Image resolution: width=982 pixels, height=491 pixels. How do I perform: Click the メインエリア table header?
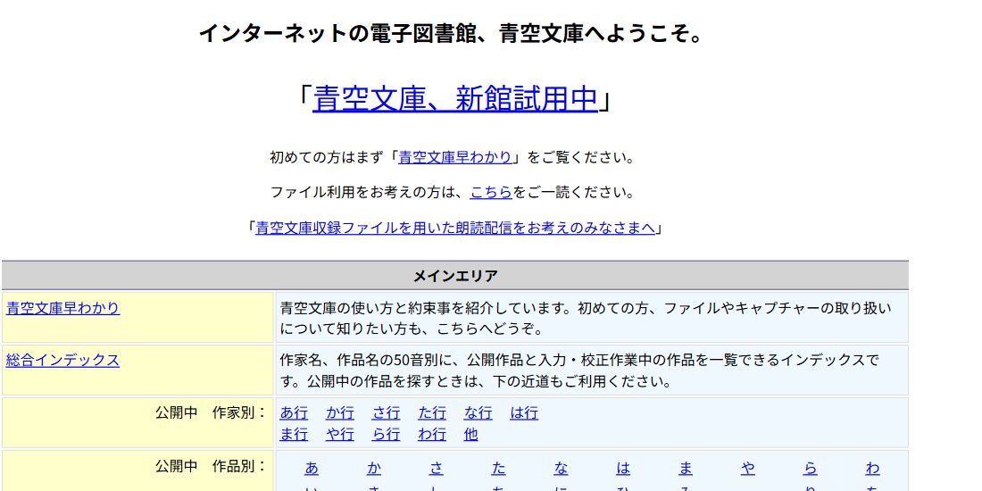[455, 276]
